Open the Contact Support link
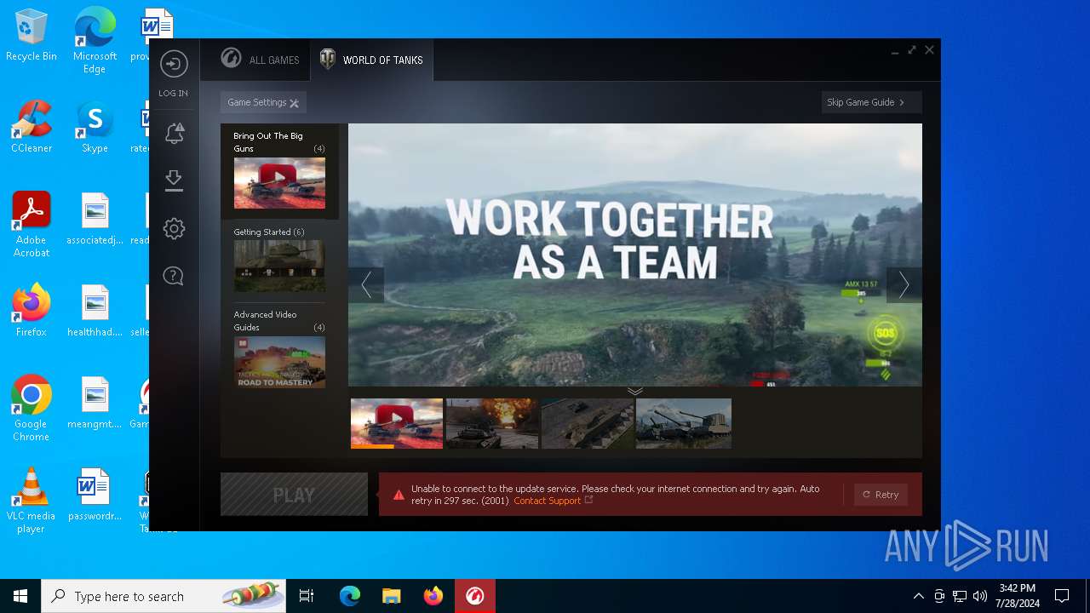The image size is (1090, 613). tap(547, 501)
